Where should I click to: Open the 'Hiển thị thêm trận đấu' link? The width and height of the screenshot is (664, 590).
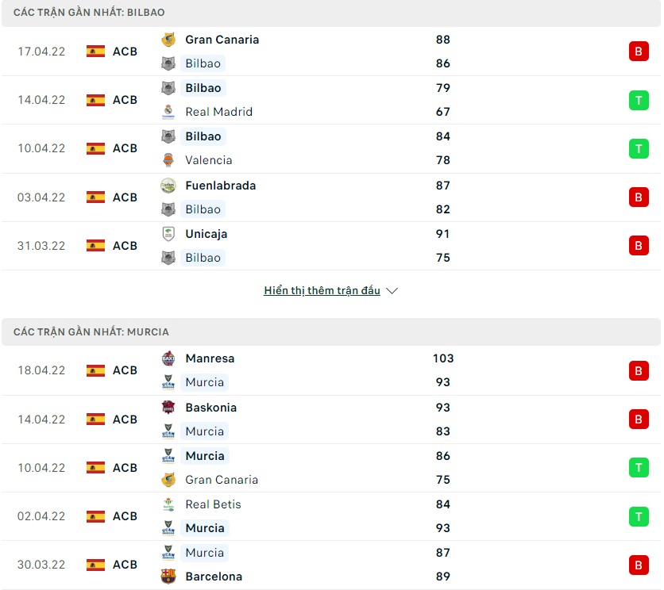[x=322, y=291]
